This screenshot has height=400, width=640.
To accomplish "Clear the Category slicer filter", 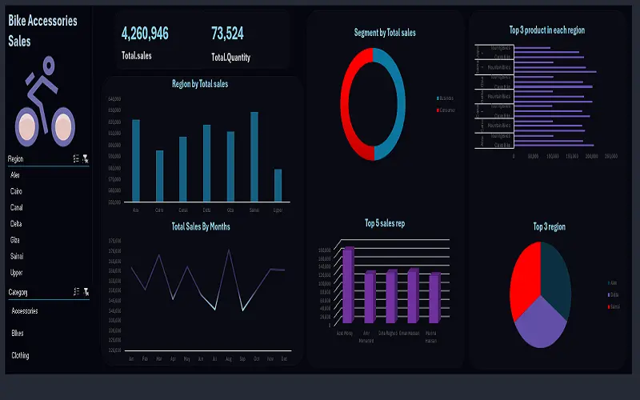I will coord(86,291).
